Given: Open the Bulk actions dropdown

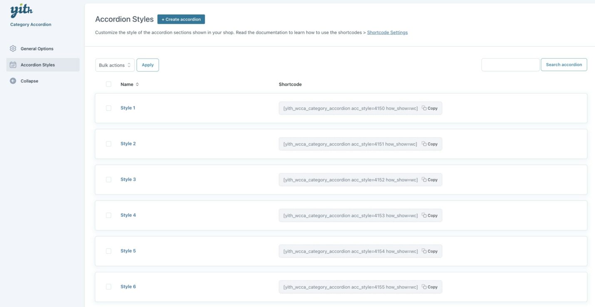Looking at the screenshot, I should [115, 65].
